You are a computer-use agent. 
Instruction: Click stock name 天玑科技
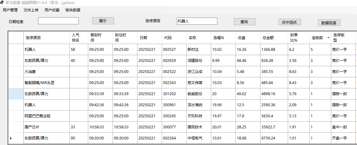[x=199, y=116]
